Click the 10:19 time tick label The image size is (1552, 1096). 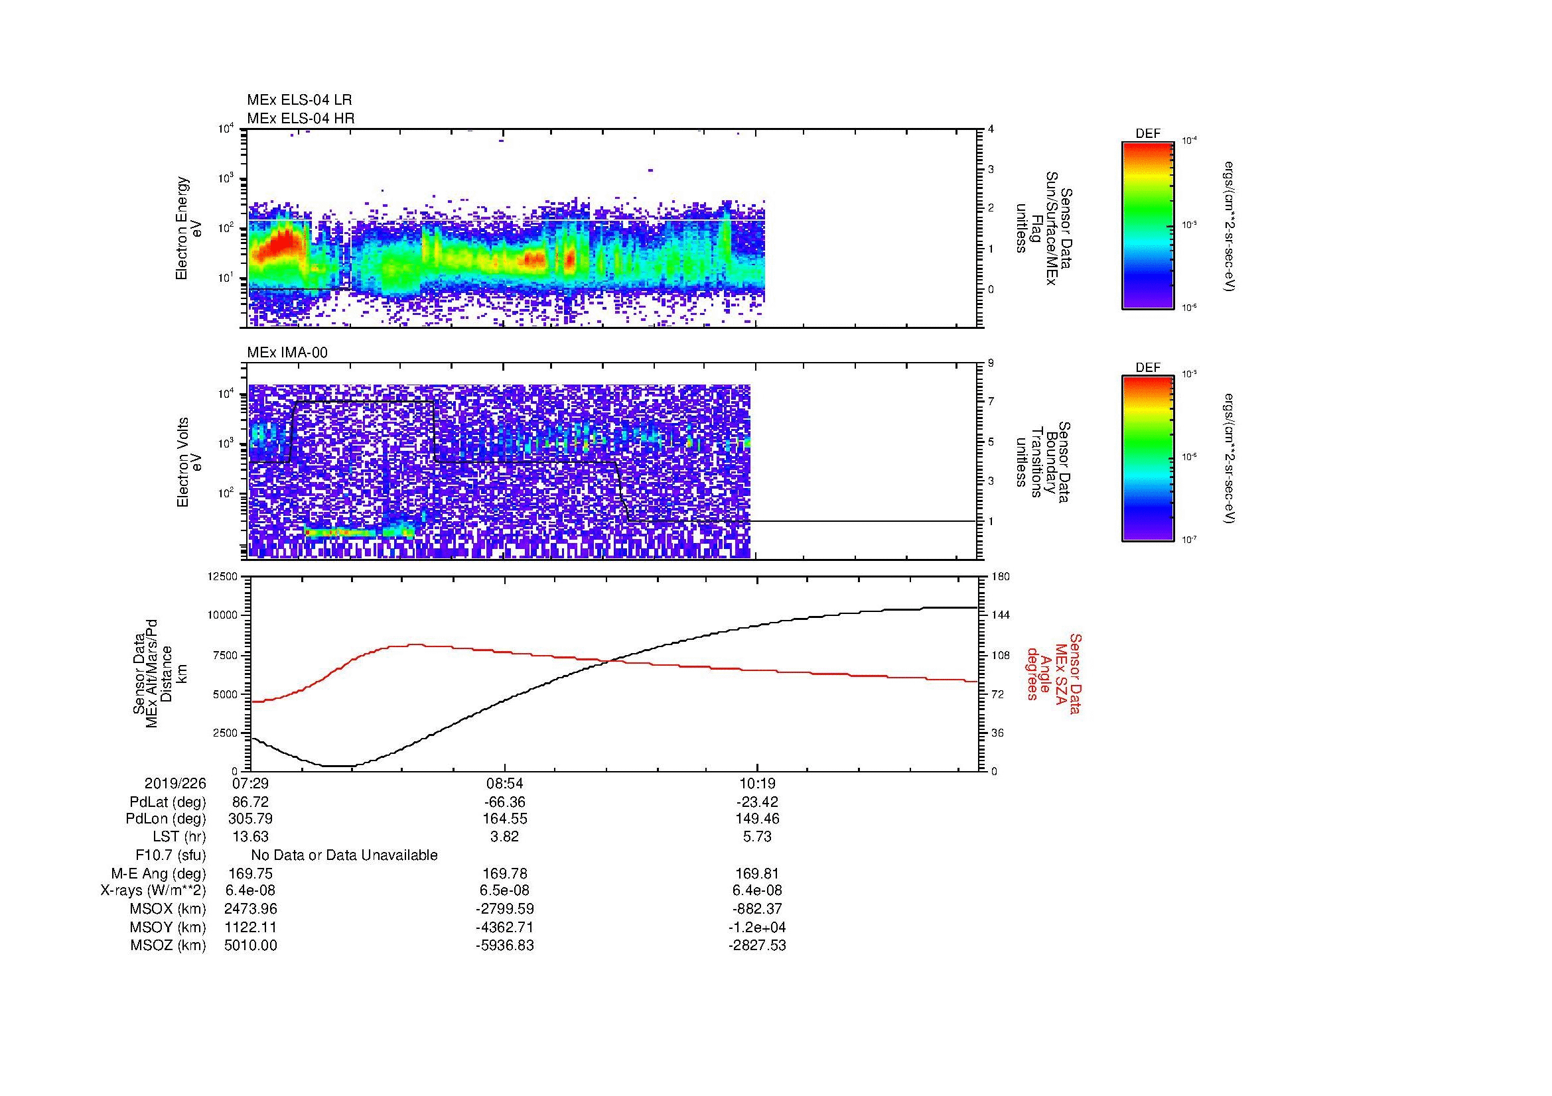(757, 784)
